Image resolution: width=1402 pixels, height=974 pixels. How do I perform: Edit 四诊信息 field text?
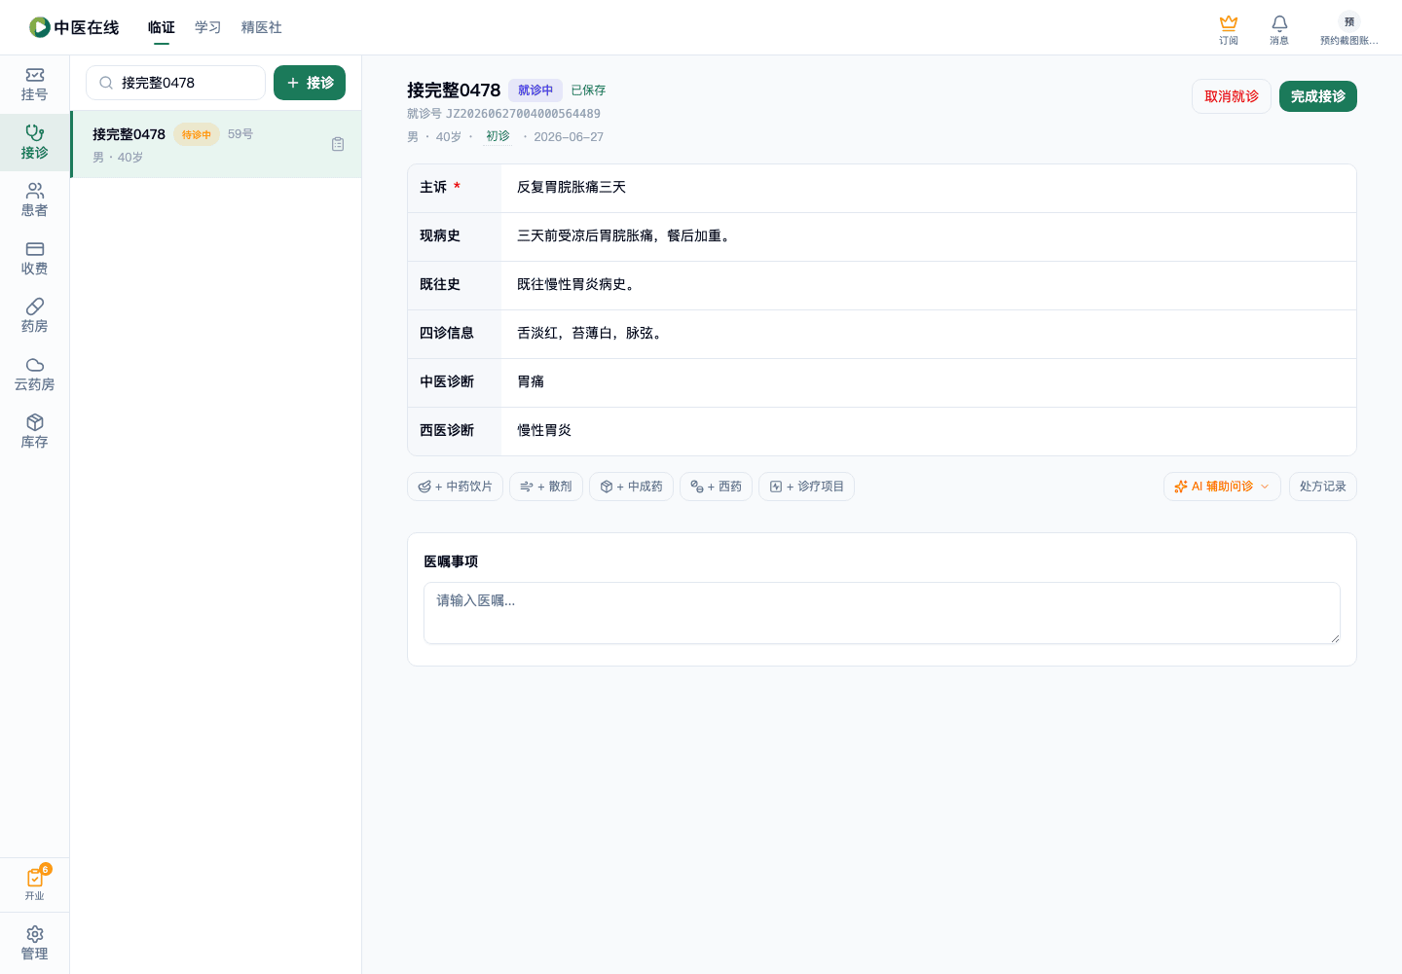click(x=929, y=334)
